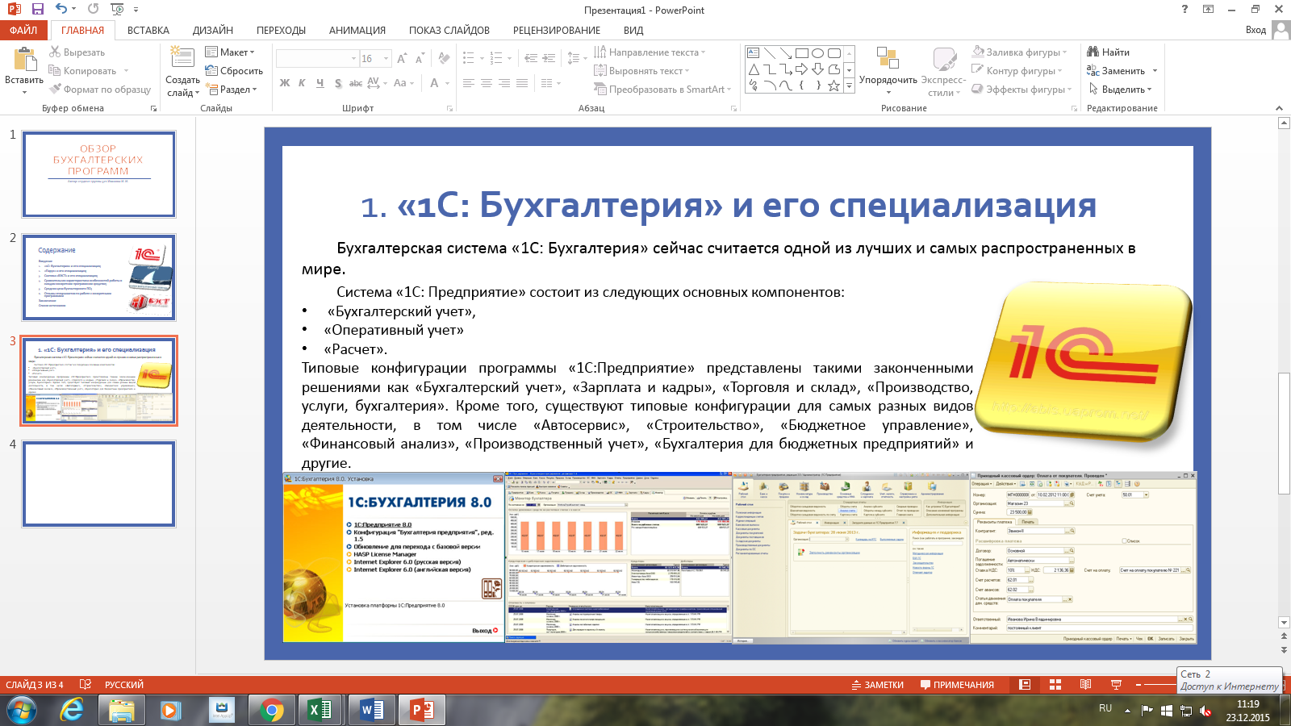Open Layout (Макет) dropdown

(231, 52)
